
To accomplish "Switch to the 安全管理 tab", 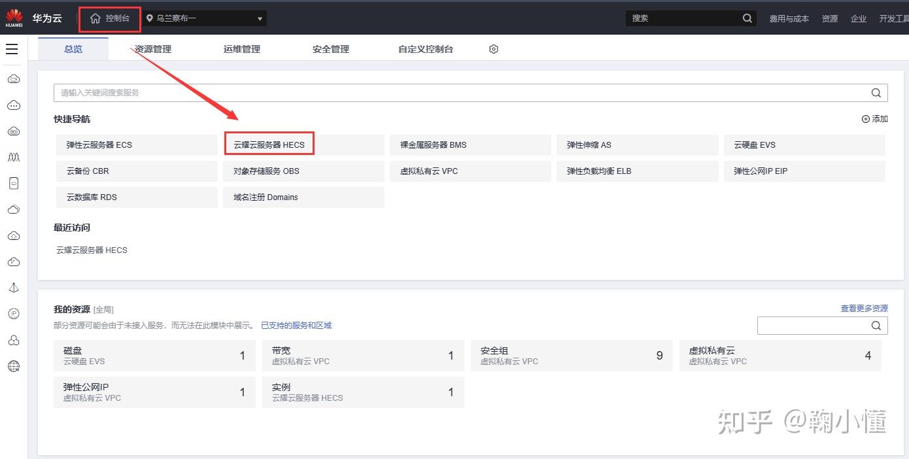I will point(331,49).
